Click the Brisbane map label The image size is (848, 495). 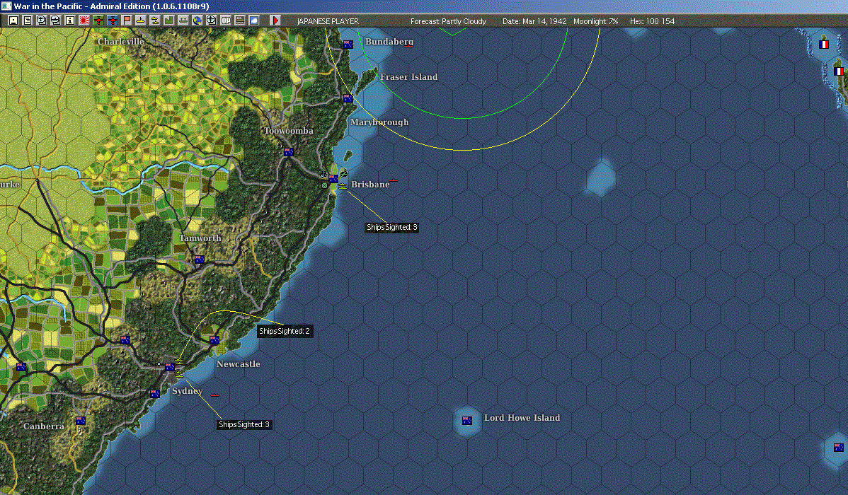point(370,185)
